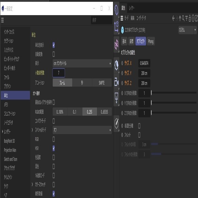Select 秒 animation unit button

point(82,83)
